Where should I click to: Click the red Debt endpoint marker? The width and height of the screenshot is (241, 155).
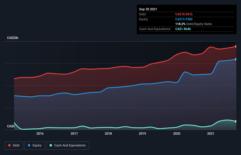pos(236,47)
